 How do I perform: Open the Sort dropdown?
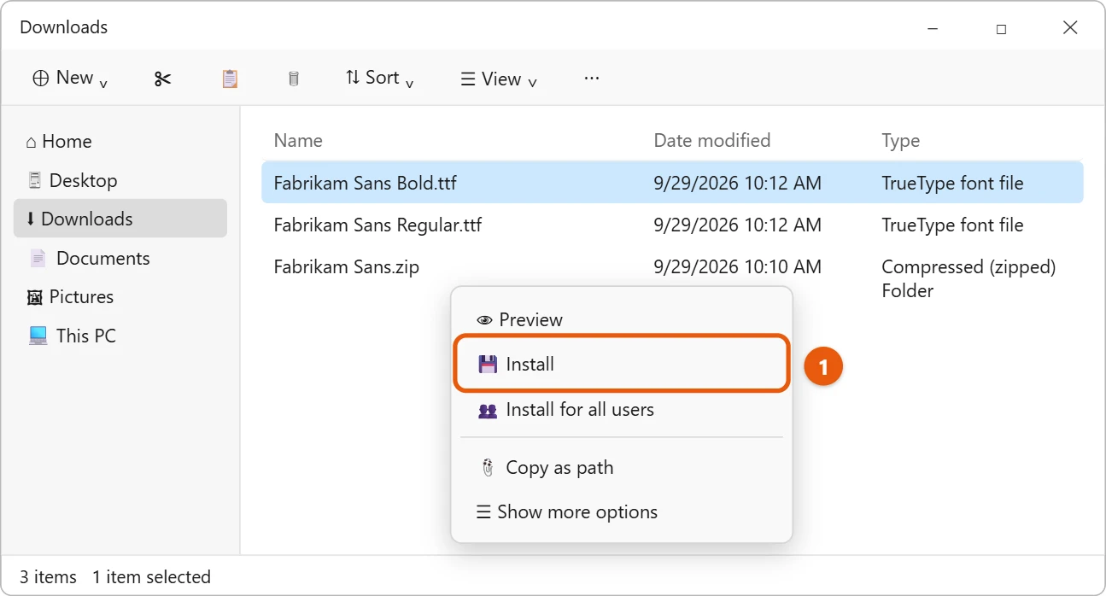pos(380,78)
